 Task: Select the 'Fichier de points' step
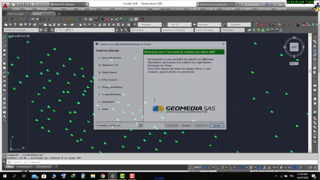point(109,80)
